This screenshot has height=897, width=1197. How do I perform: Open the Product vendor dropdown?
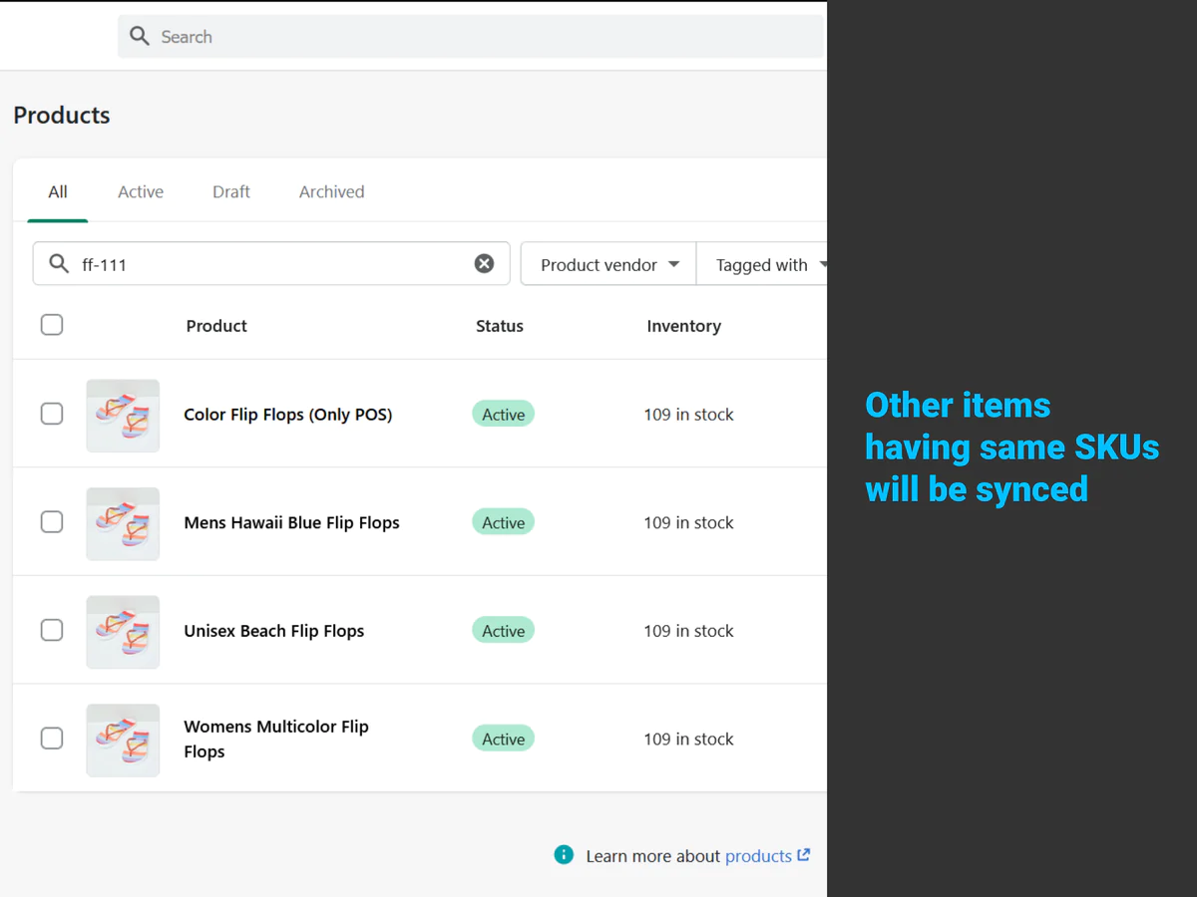pos(608,264)
